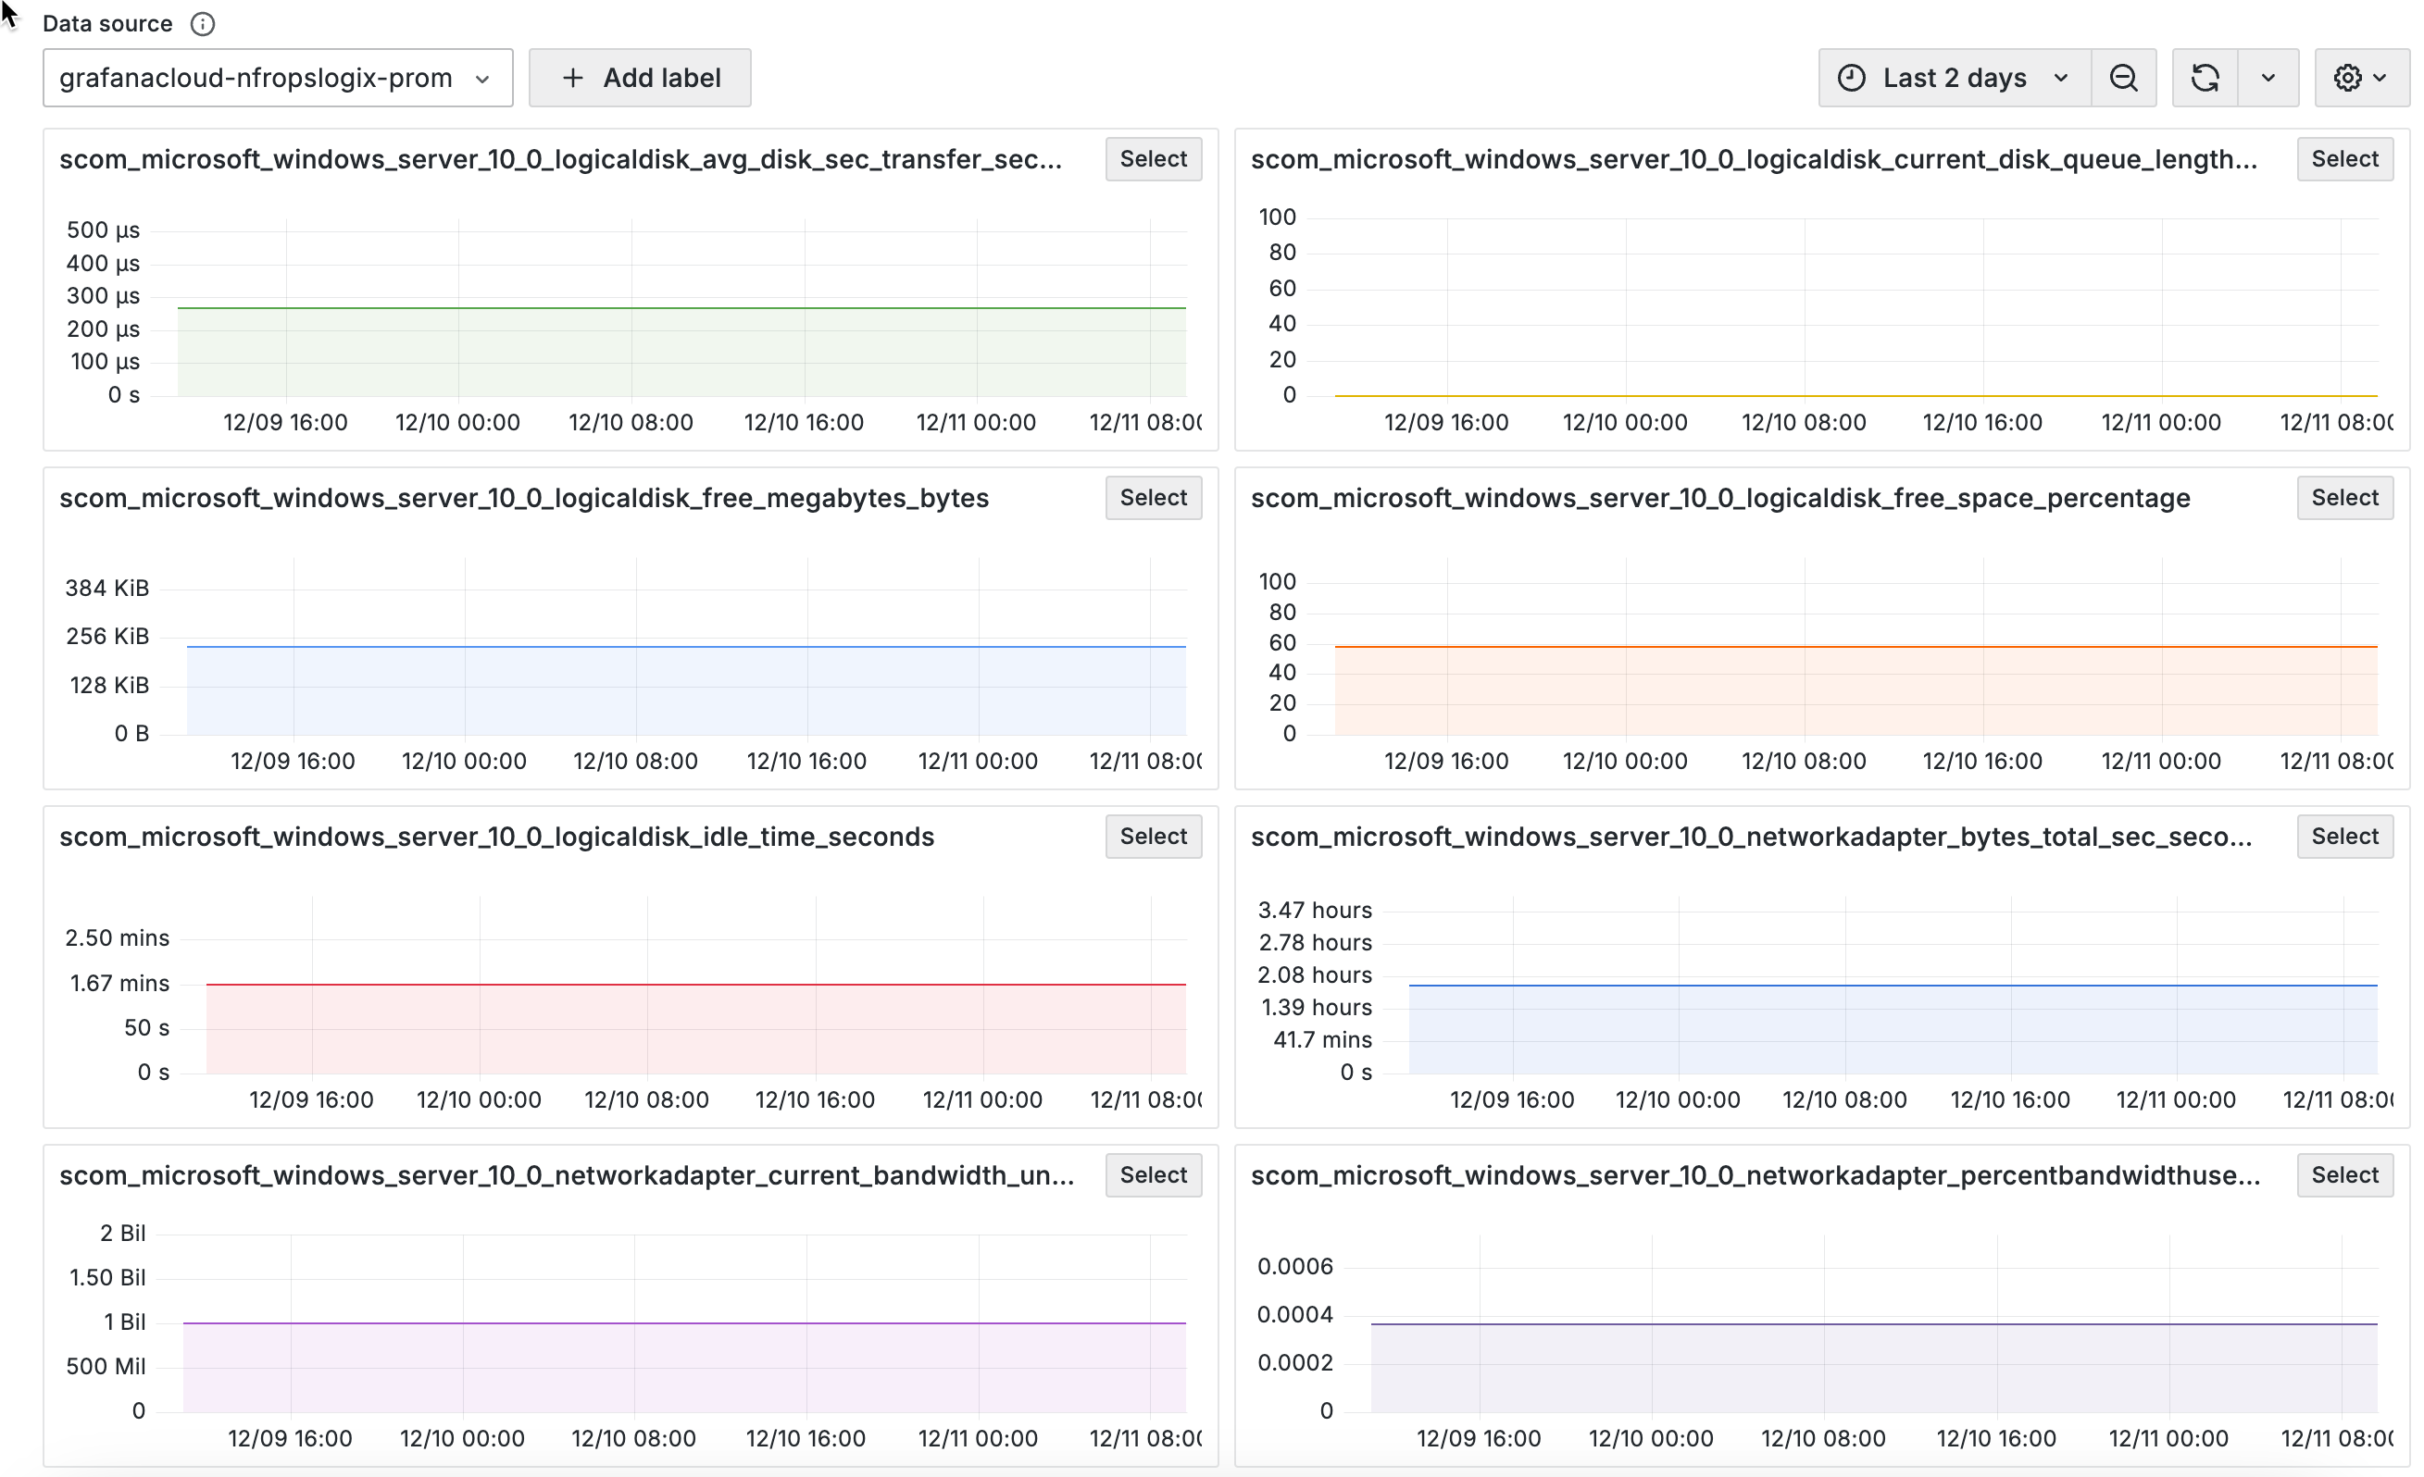Select the networkadapter_current_bandwidth metric

[1153, 1175]
